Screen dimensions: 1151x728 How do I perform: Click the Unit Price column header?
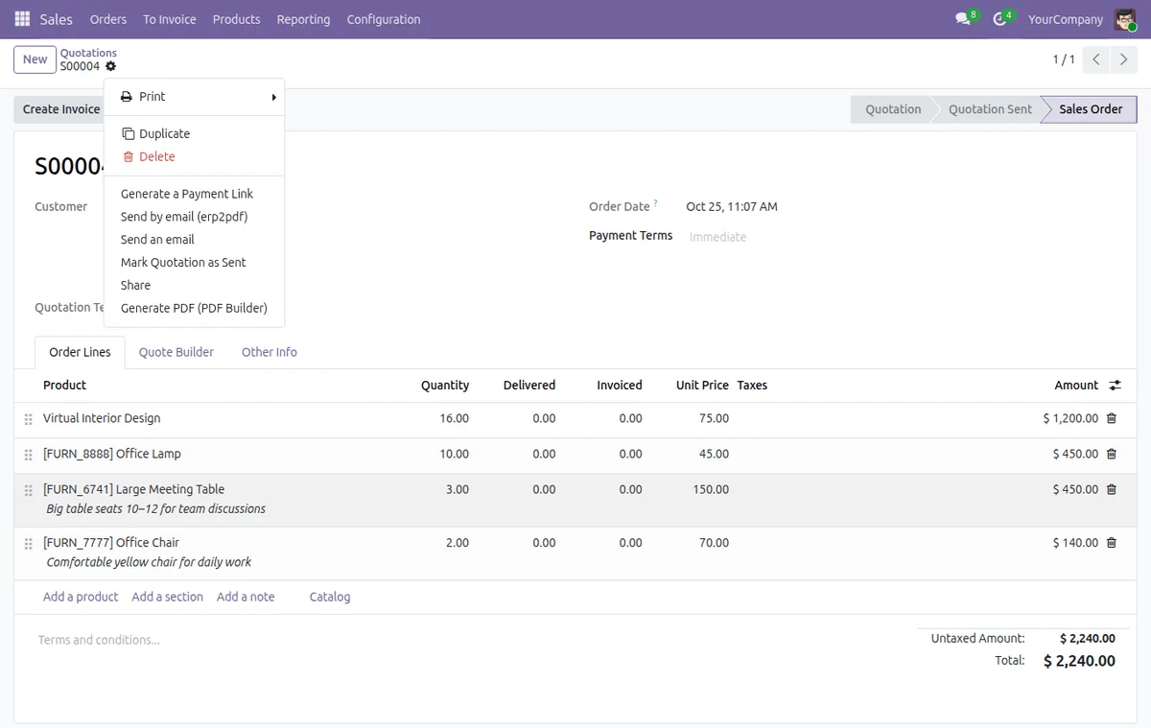pos(702,385)
